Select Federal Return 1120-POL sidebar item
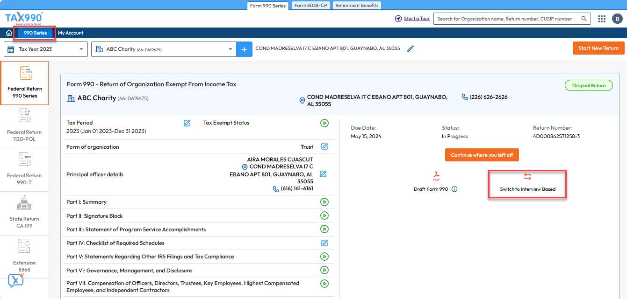Image resolution: width=627 pixels, height=299 pixels. 24,126
